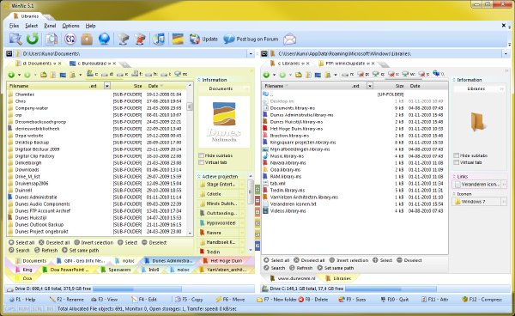
Task: Click the Update button in toolbar
Action: point(203,39)
